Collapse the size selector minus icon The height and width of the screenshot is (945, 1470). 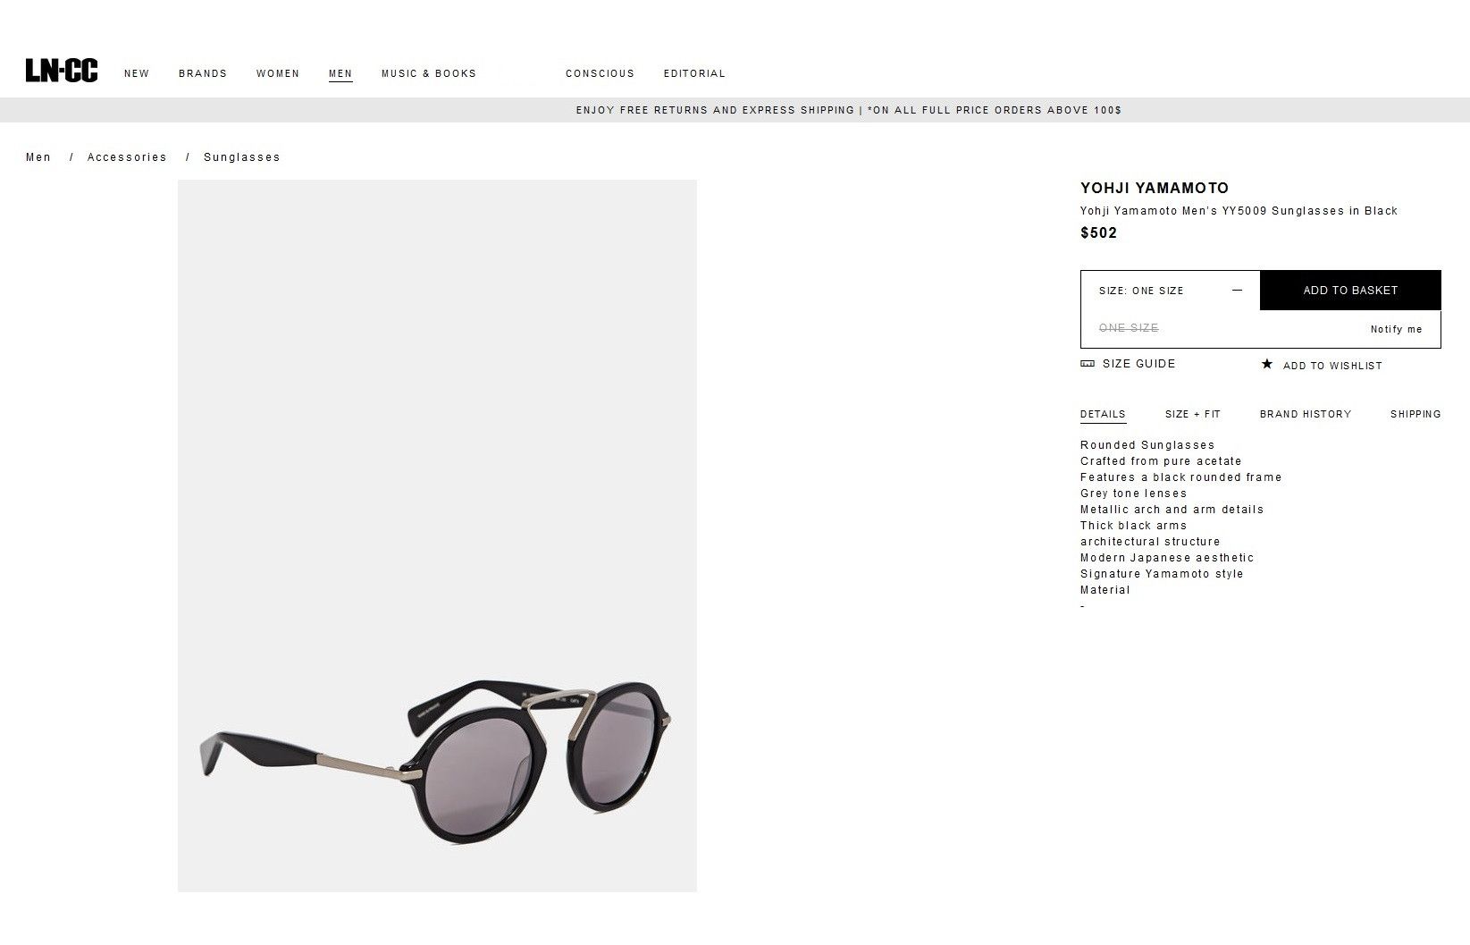pyautogui.click(x=1237, y=291)
